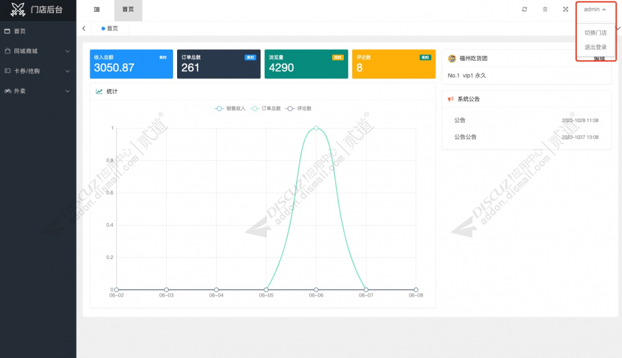622x358 pixels.
Task: Click the 统计 line chart icon
Action: pyautogui.click(x=99, y=91)
